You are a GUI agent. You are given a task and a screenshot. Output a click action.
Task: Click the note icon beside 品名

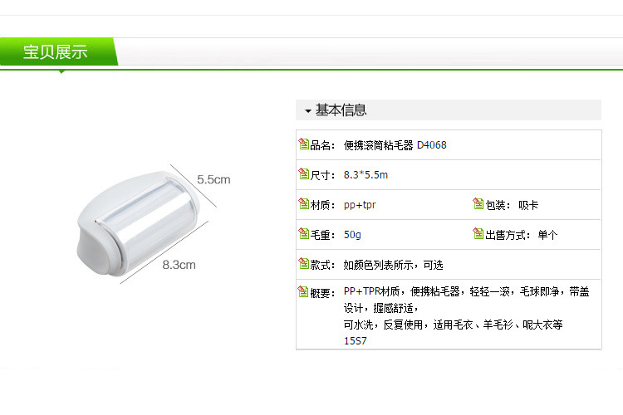303,144
